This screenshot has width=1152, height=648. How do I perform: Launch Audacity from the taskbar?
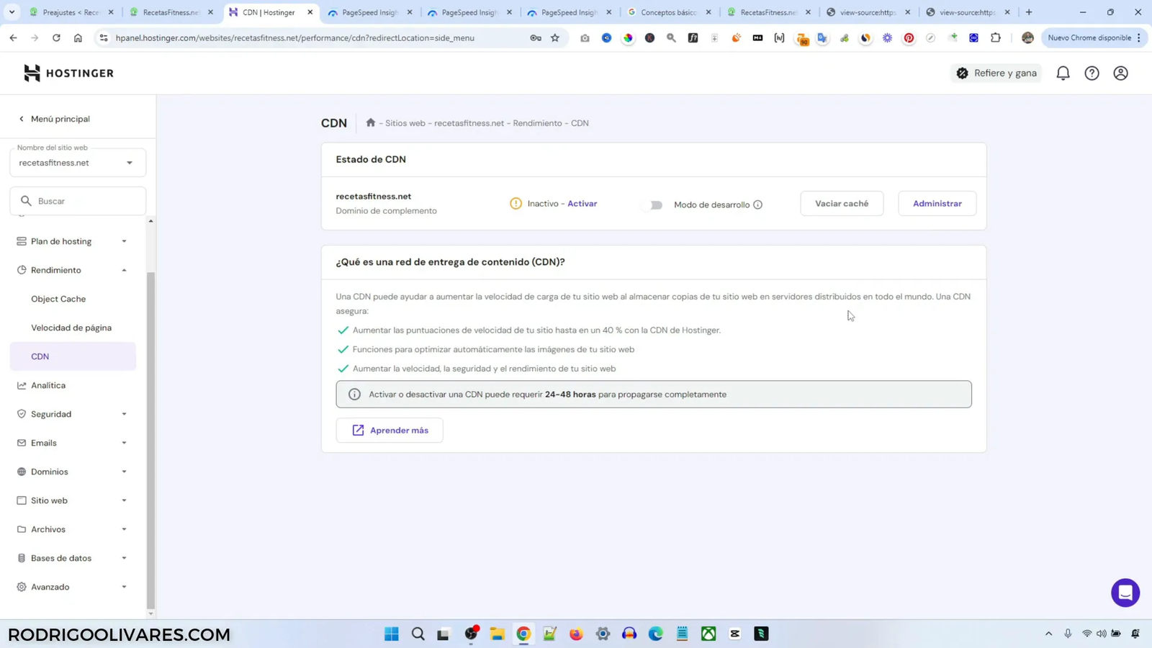pyautogui.click(x=629, y=634)
